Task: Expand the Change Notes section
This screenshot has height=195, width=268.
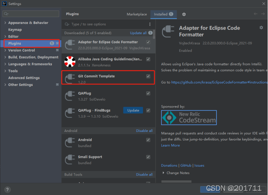Action: point(163,173)
